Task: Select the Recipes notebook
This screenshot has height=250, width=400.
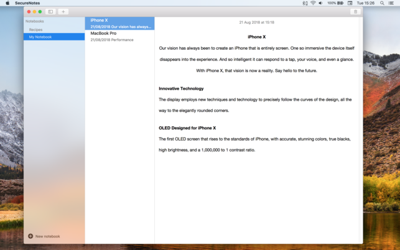Action: pos(54,30)
